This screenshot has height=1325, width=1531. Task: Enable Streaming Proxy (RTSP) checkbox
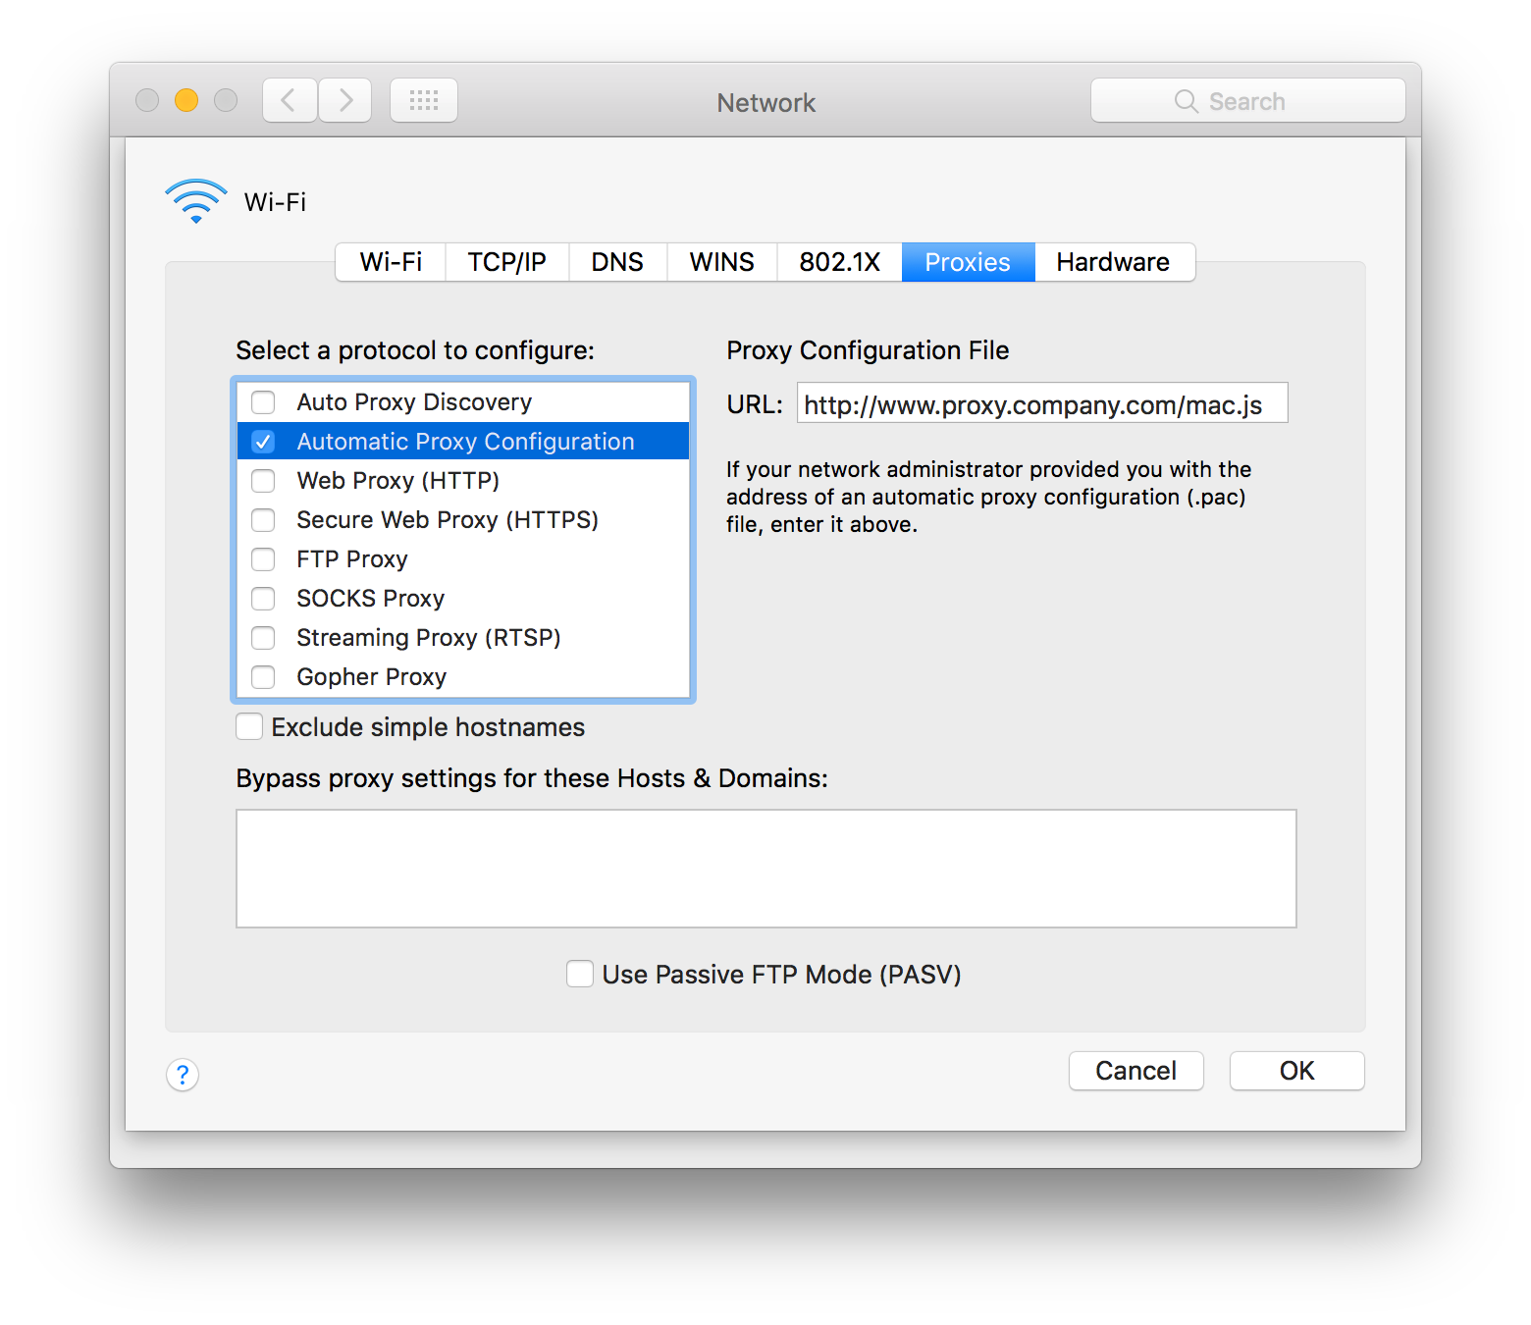[263, 638]
